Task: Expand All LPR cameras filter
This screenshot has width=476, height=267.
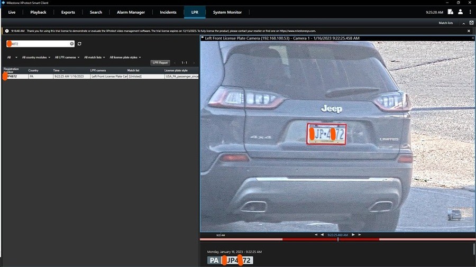Action: coord(67,57)
